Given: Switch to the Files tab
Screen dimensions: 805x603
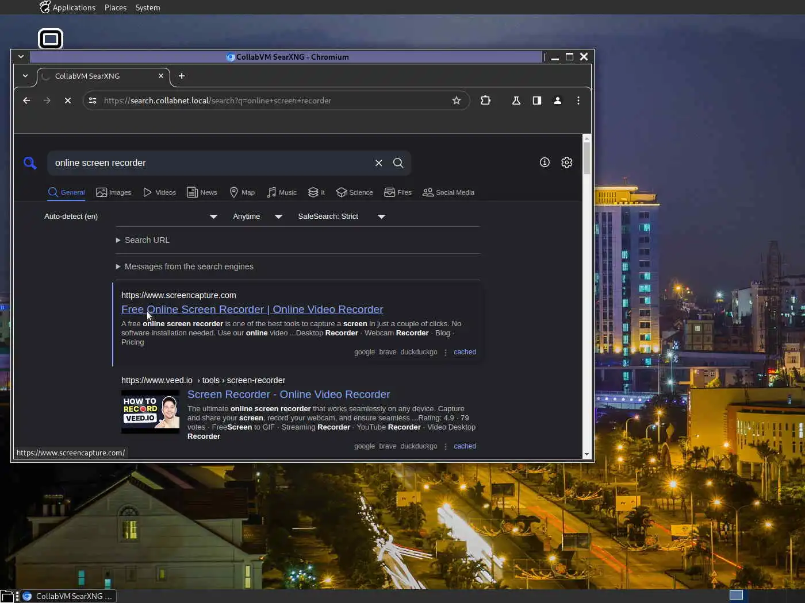Looking at the screenshot, I should pyautogui.click(x=398, y=192).
